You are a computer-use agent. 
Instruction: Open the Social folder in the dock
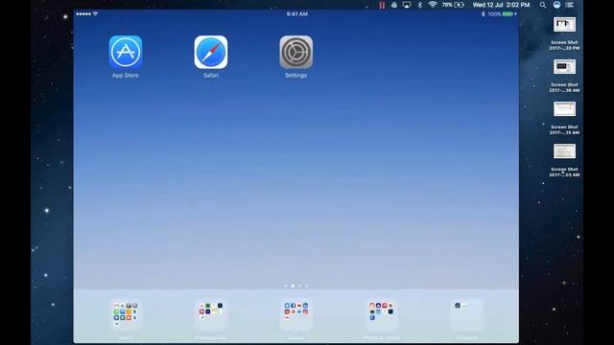pos(296,315)
